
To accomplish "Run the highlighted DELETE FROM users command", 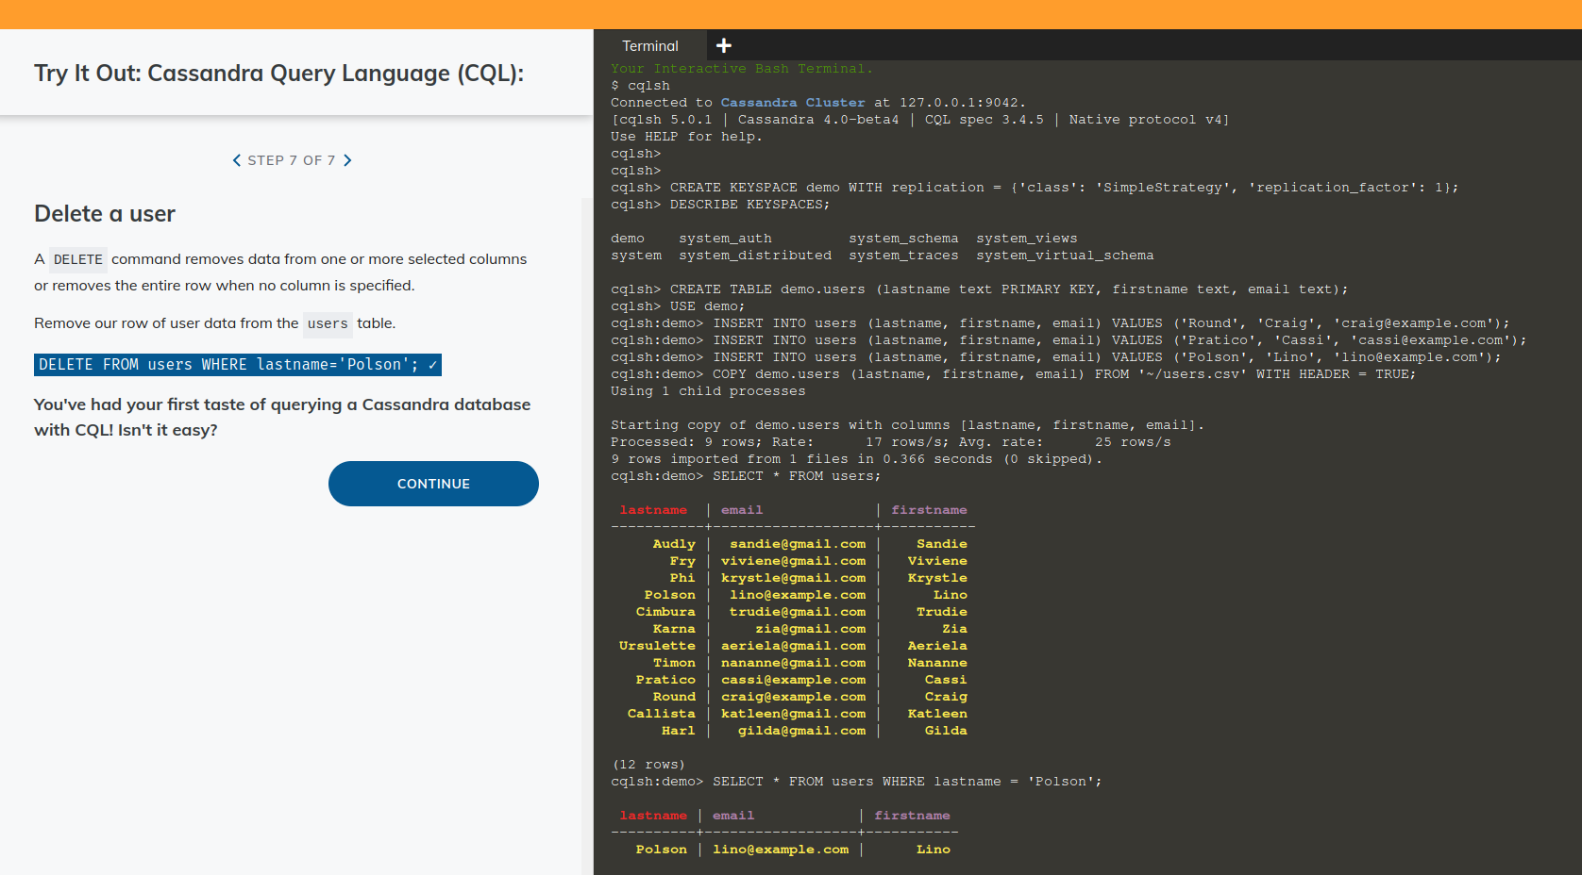I will click(x=227, y=364).
